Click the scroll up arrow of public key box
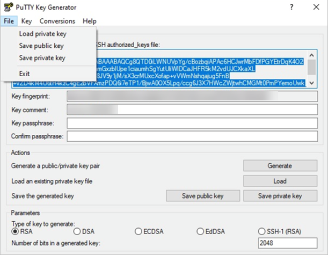 311,55
